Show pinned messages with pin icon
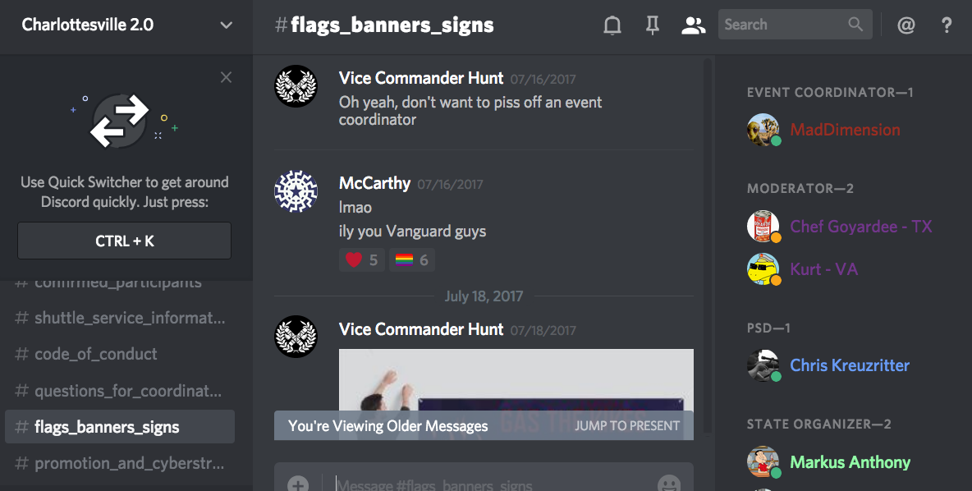 point(652,25)
